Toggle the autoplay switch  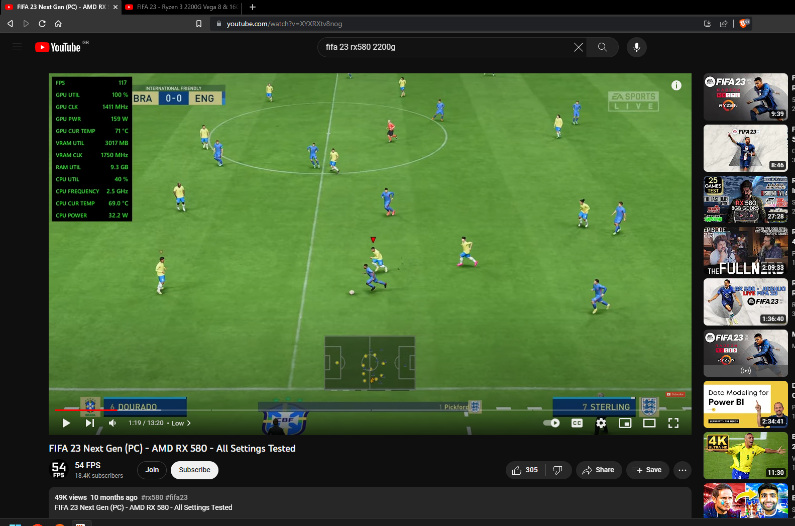point(551,423)
